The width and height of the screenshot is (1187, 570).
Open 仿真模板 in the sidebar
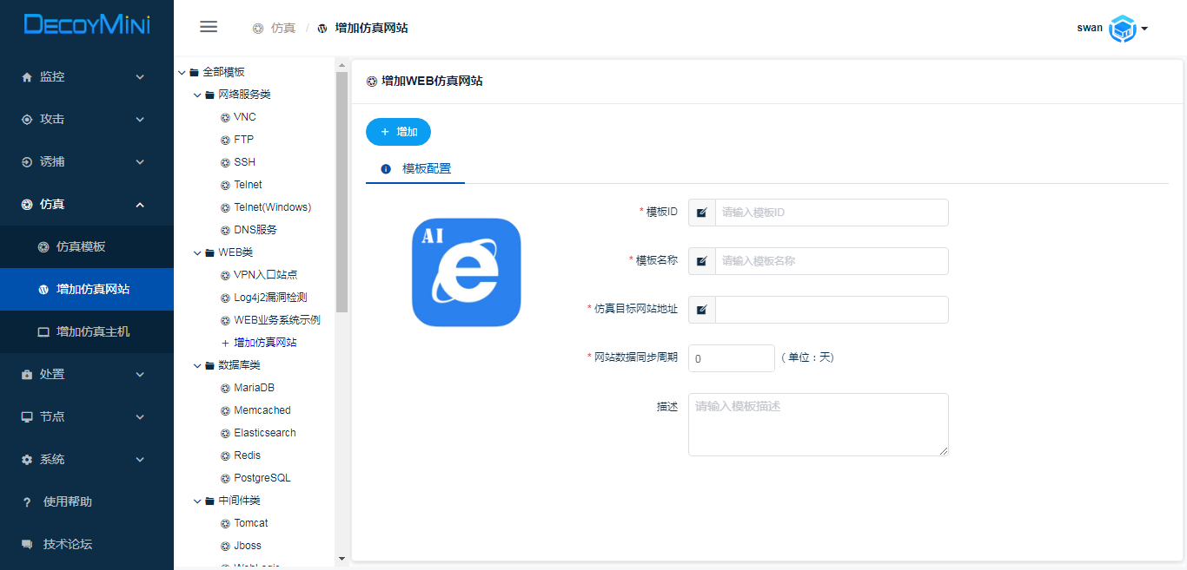(x=81, y=246)
